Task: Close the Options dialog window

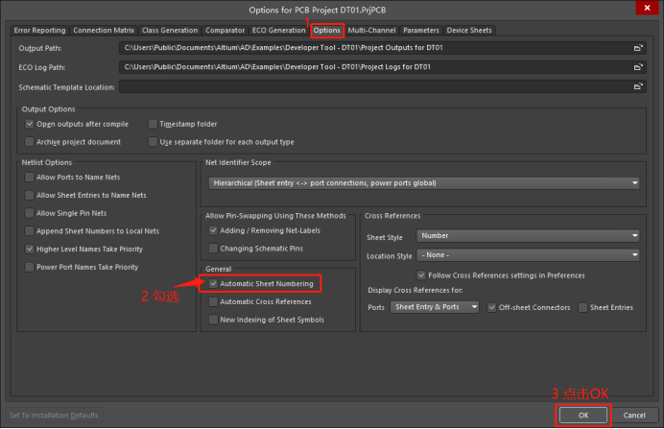Action: click(x=650, y=10)
